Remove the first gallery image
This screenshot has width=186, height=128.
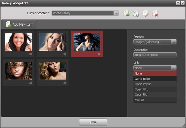point(31,54)
